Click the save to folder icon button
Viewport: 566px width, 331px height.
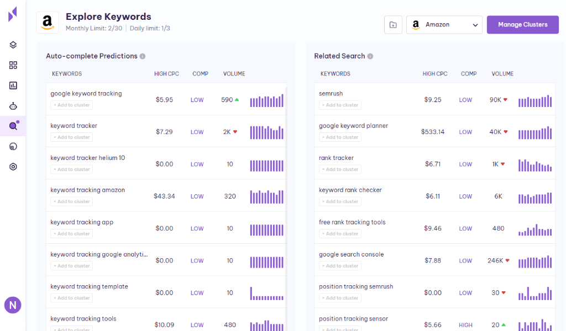[393, 25]
